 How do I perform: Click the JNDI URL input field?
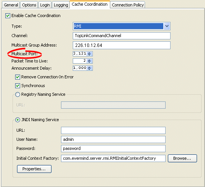113,130
